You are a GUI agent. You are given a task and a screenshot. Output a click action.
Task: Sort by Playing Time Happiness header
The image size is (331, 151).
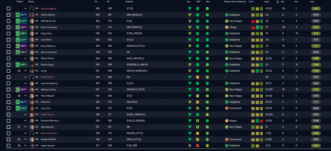coord(235,2)
